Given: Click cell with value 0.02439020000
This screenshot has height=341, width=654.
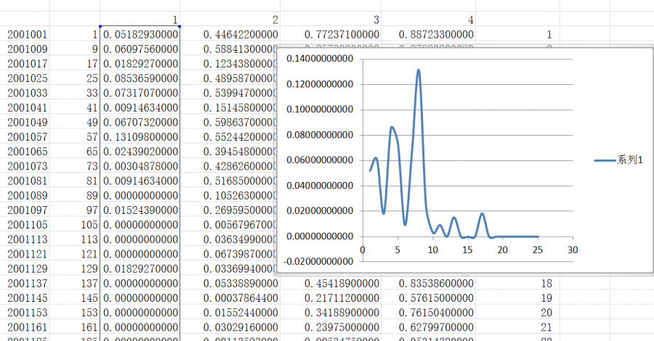Looking at the screenshot, I should [140, 151].
